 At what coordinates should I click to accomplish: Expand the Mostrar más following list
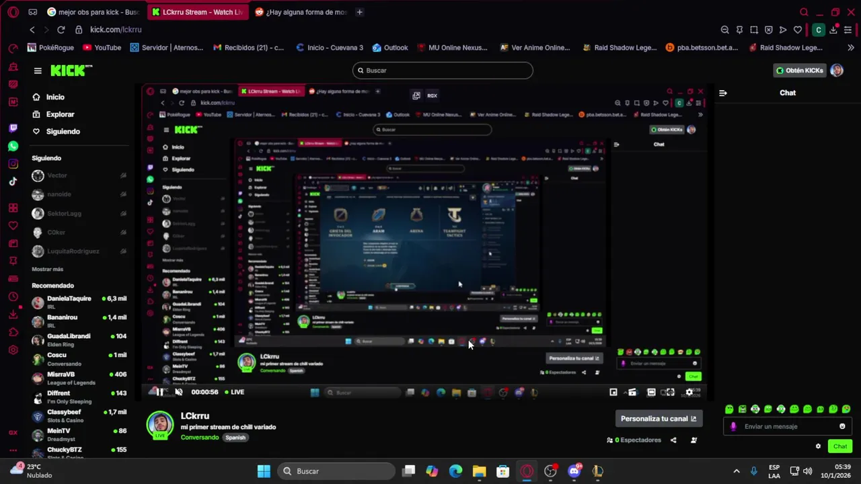pyautogui.click(x=47, y=269)
